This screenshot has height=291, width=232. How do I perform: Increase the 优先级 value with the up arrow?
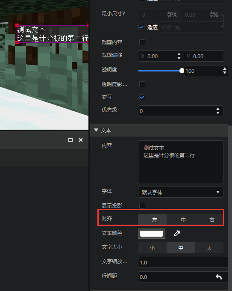(x=218, y=109)
